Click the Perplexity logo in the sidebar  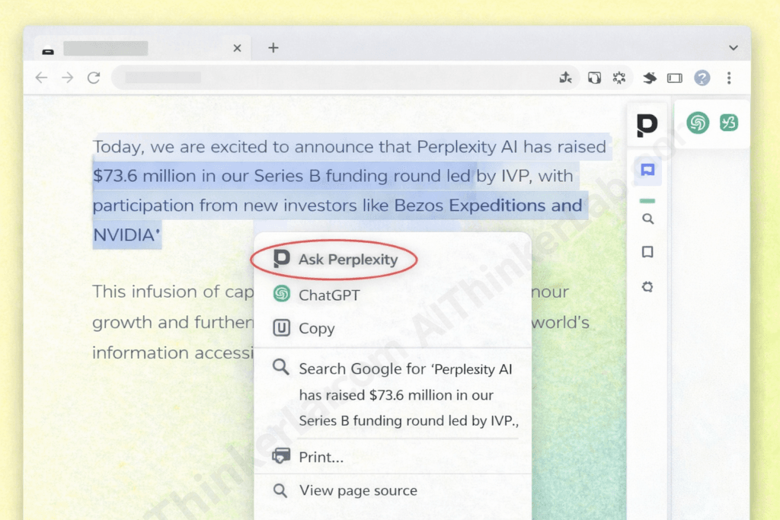tap(647, 126)
